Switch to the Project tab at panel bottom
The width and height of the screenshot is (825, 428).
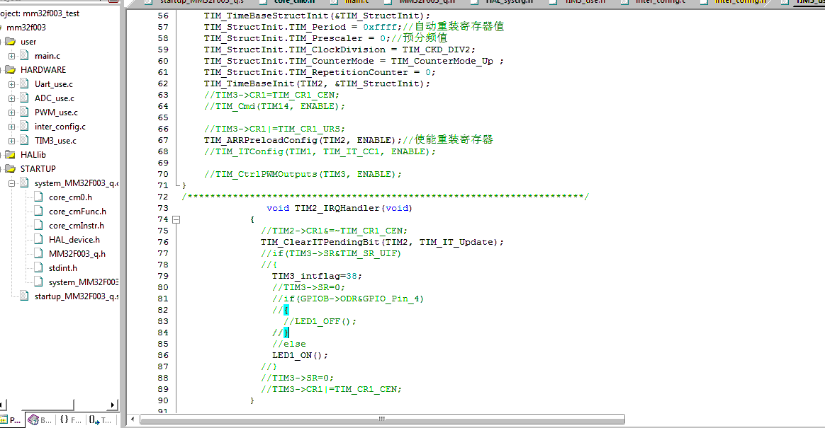[11, 420]
